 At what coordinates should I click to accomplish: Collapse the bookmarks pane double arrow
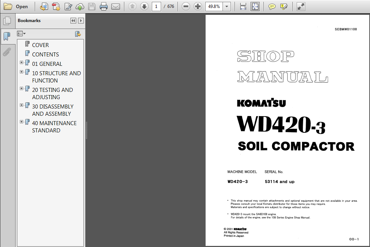tap(73, 21)
